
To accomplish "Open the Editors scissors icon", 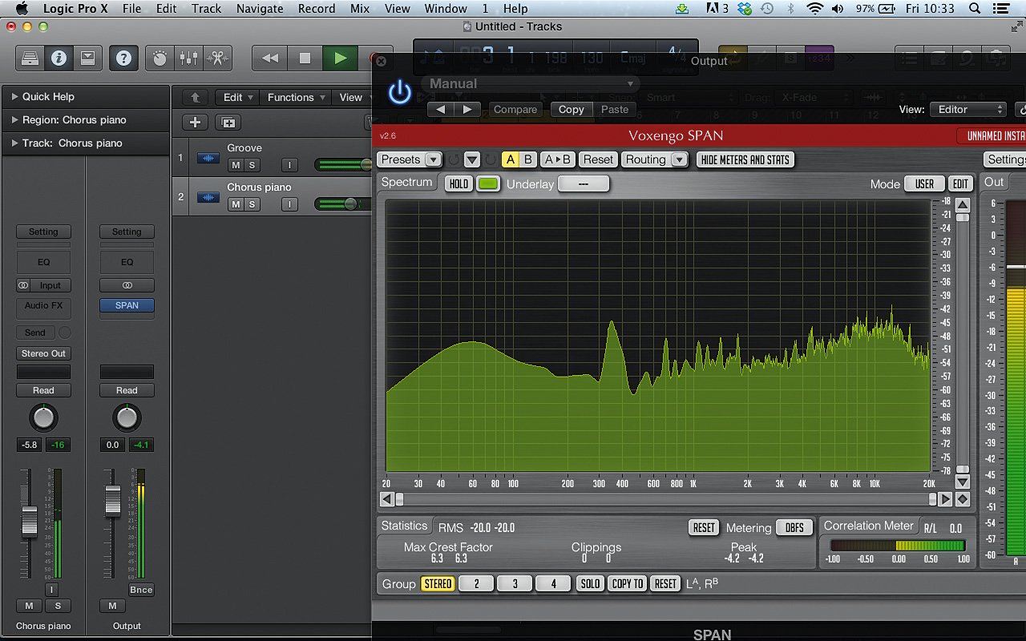I will [x=216, y=58].
